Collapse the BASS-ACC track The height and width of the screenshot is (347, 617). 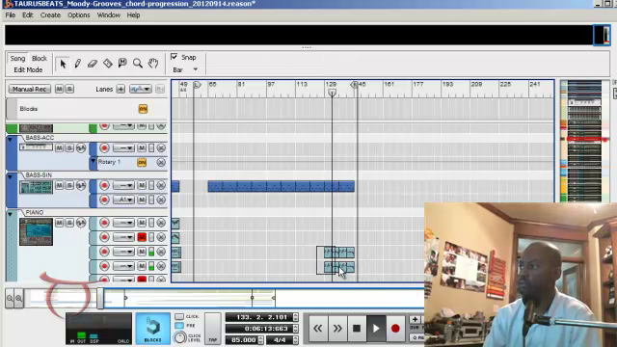(x=11, y=139)
